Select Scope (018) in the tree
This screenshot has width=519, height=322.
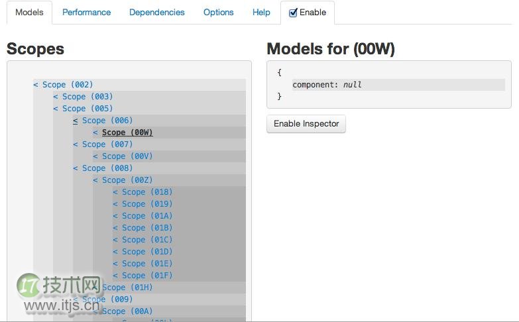[147, 192]
